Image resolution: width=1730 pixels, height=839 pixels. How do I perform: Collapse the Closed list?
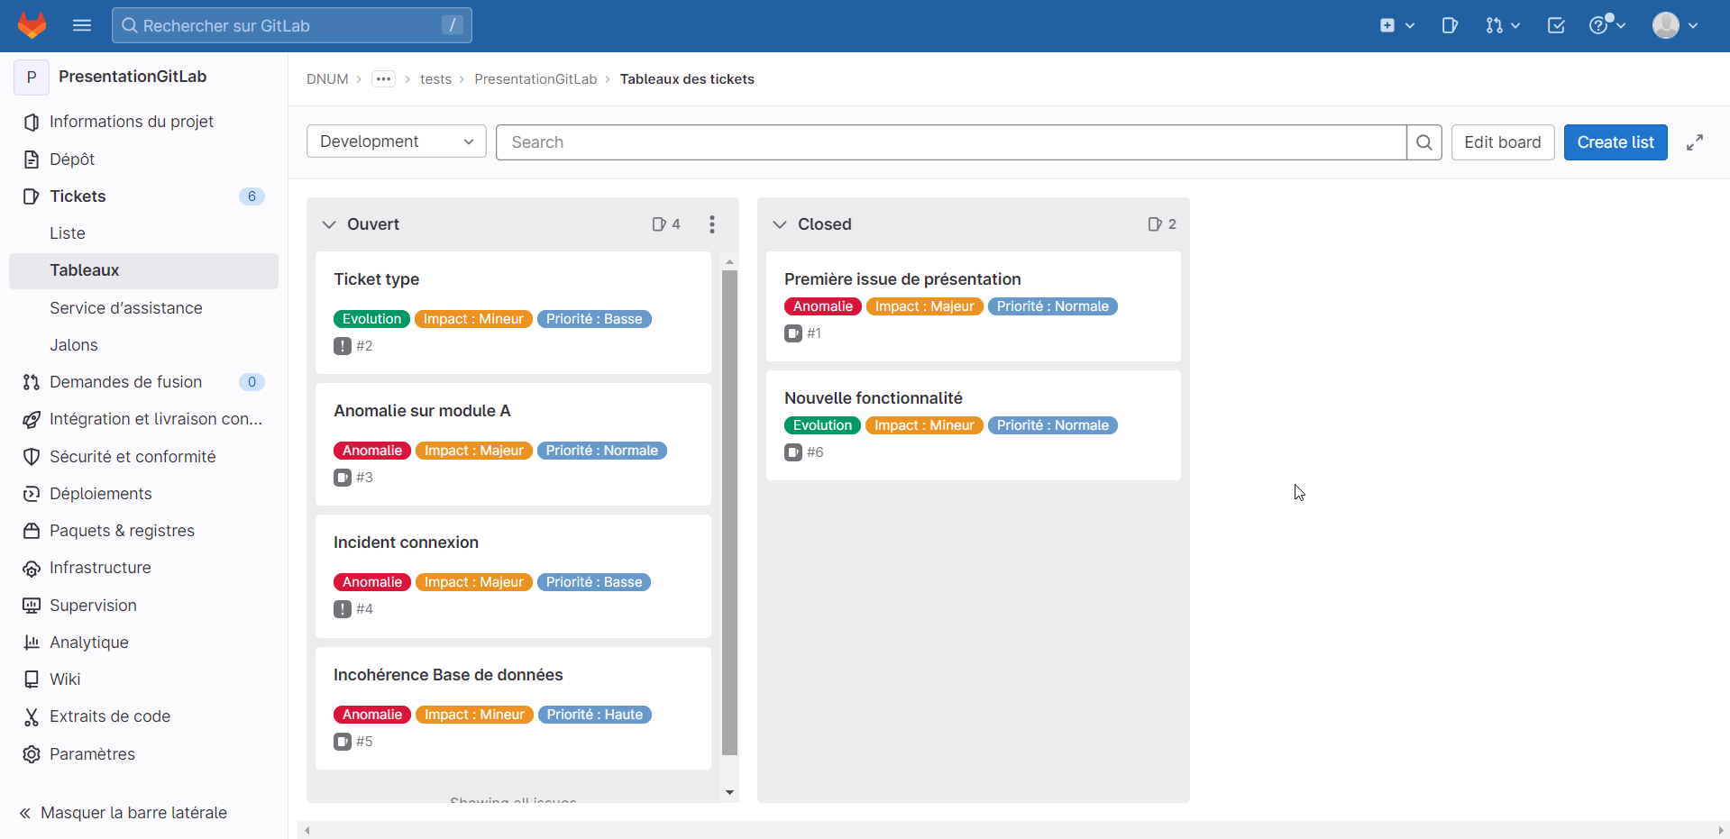point(780,224)
